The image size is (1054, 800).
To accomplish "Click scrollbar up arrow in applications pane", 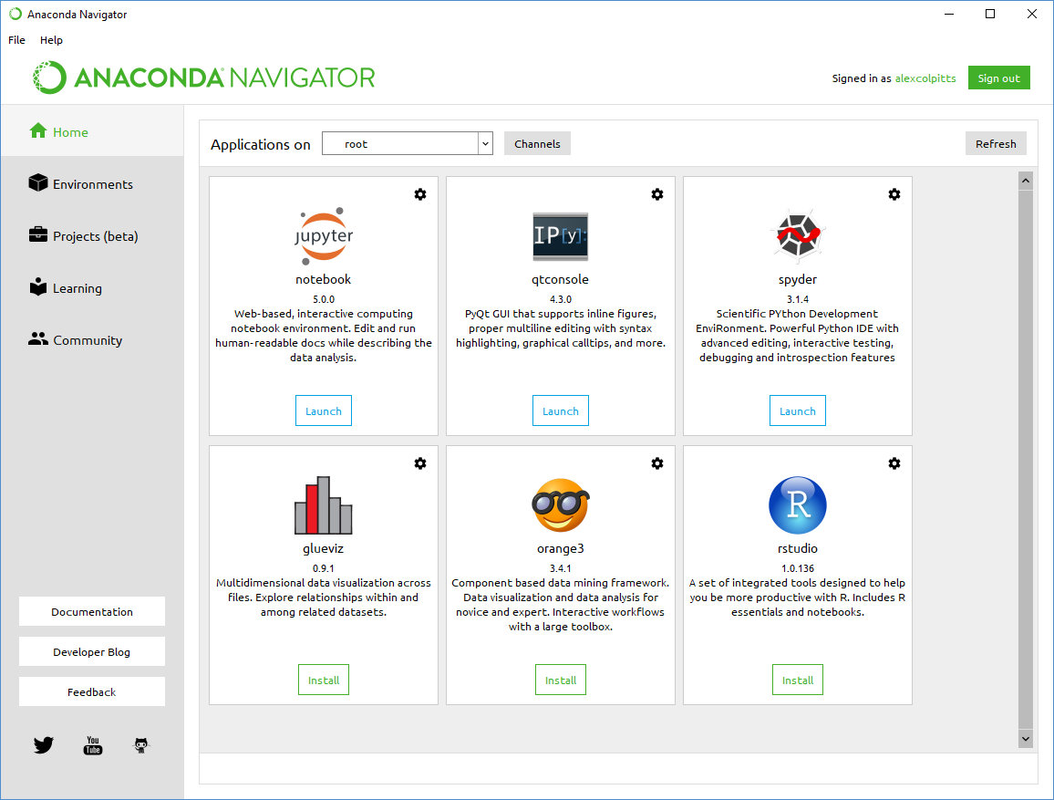I will click(1025, 181).
